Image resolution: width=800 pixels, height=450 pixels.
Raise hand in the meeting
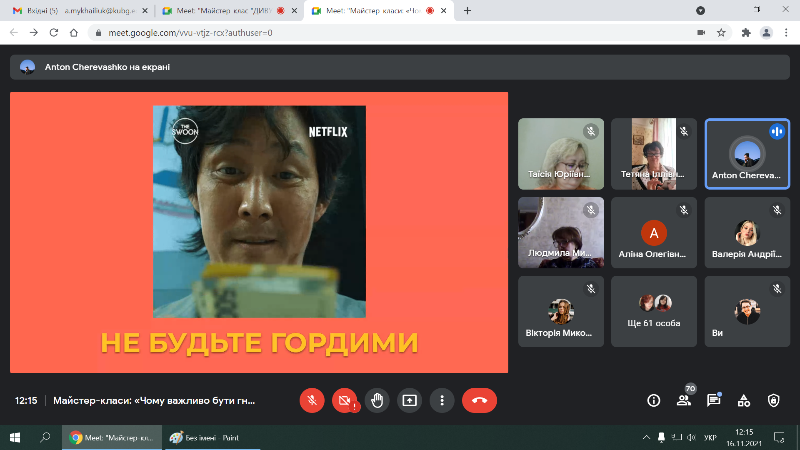(x=377, y=400)
